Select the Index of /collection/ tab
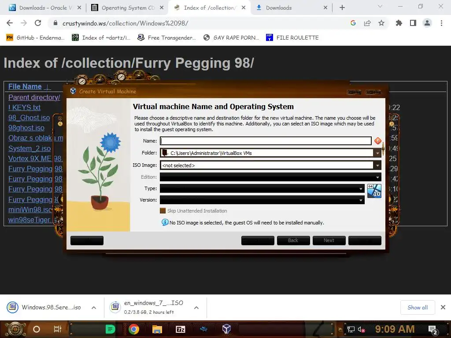Image resolution: width=451 pixels, height=338 pixels. click(x=209, y=8)
